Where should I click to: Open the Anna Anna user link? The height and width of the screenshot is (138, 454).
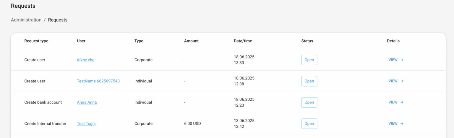[87, 102]
